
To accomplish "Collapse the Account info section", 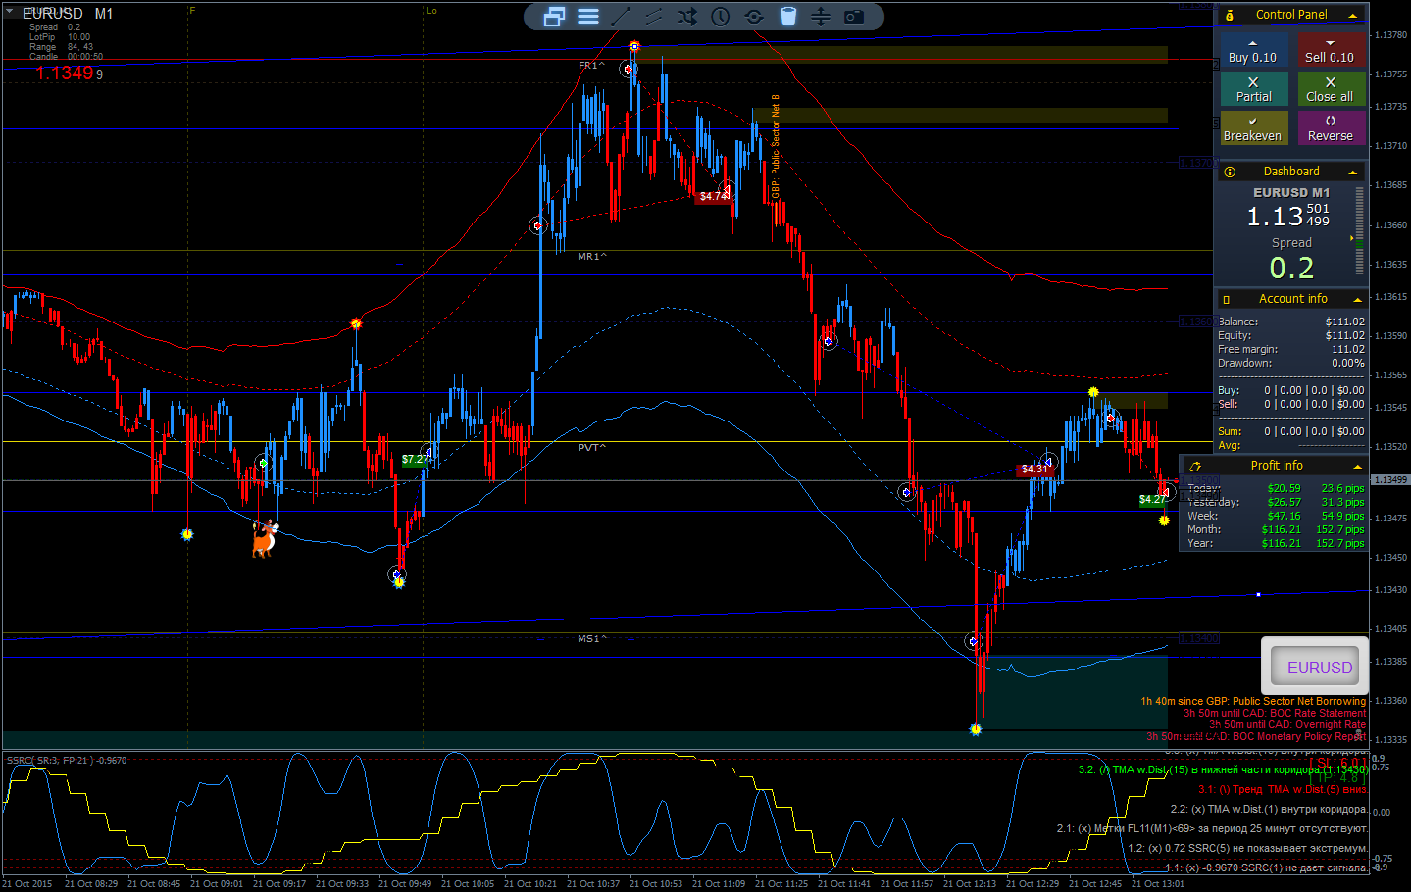I will [1358, 300].
